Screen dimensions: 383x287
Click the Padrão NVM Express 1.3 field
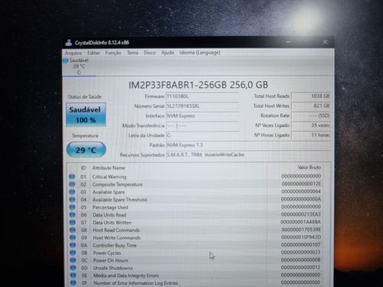[x=249, y=145]
